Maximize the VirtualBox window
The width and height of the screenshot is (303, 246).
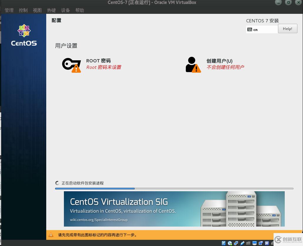288,3
